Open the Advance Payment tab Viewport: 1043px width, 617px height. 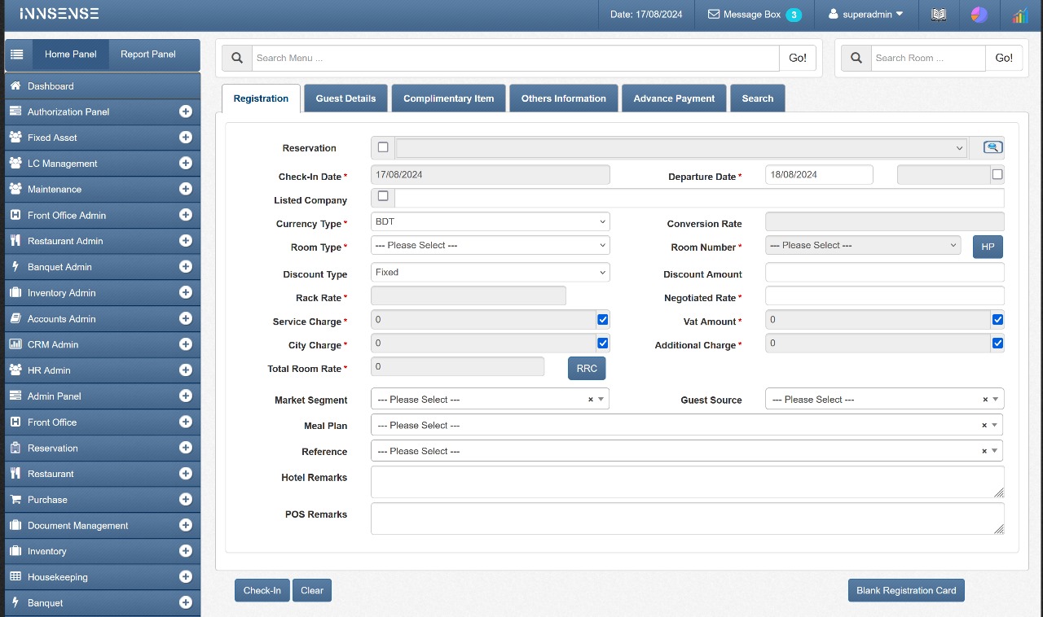point(674,98)
